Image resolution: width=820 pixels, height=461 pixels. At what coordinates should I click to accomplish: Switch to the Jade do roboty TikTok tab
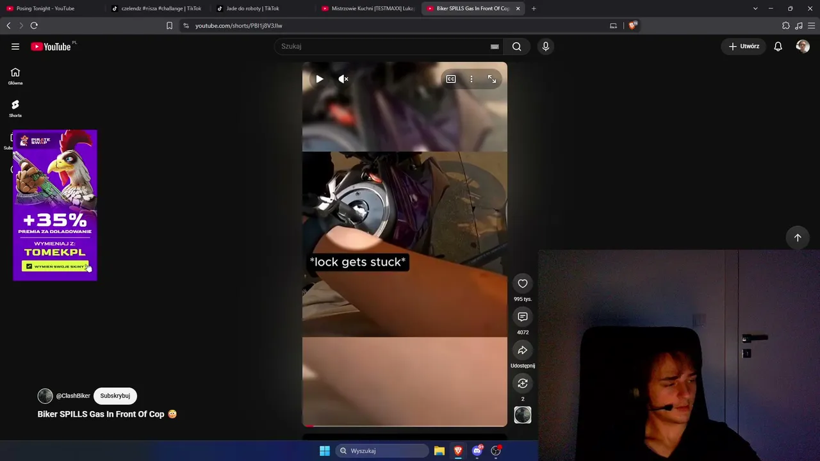[x=262, y=8]
